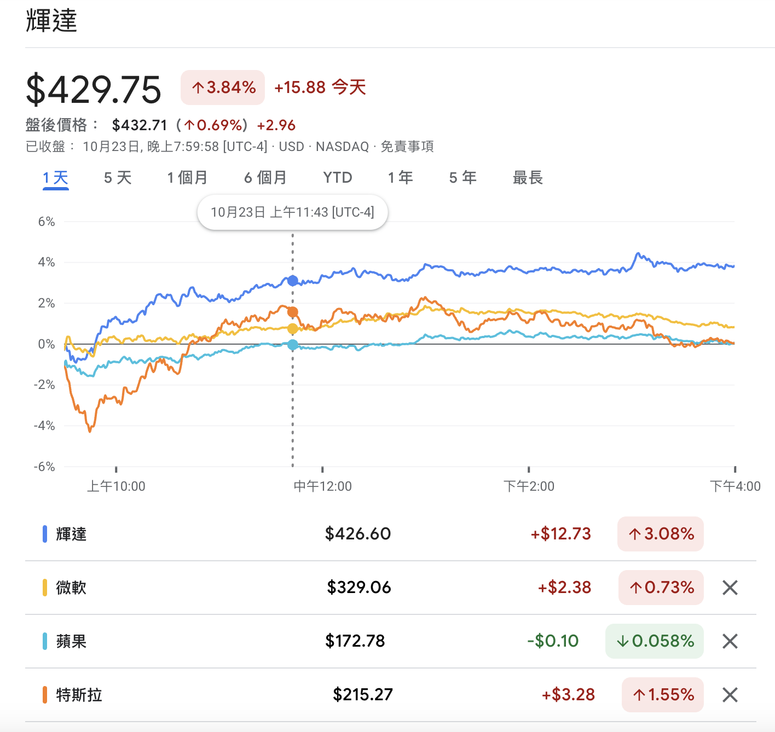Image resolution: width=775 pixels, height=732 pixels.
Task: Click the 輝達 page title
Action: 51,21
